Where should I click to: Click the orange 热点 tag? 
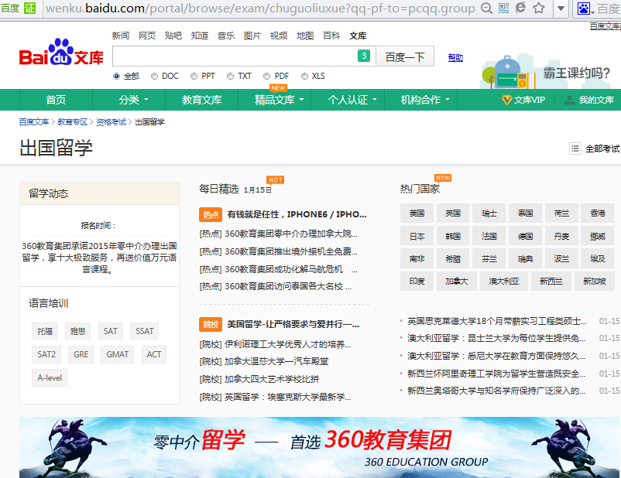pyautogui.click(x=211, y=214)
